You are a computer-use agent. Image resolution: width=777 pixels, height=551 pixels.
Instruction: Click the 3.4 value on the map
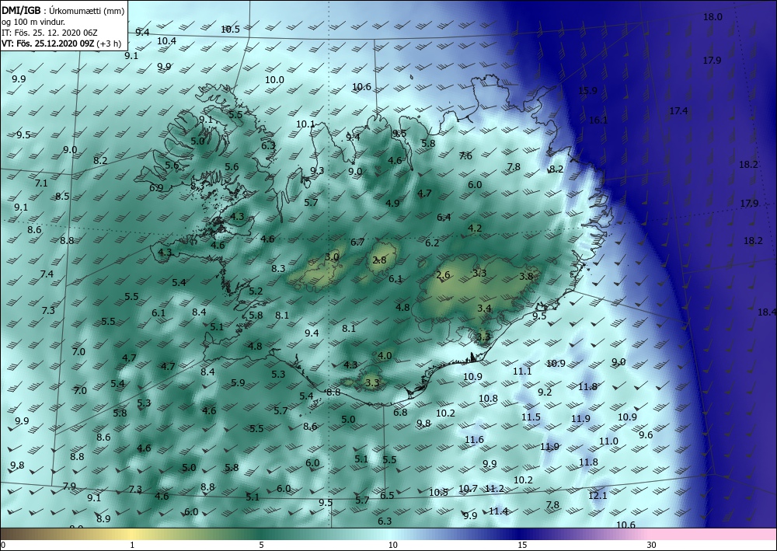coord(484,309)
